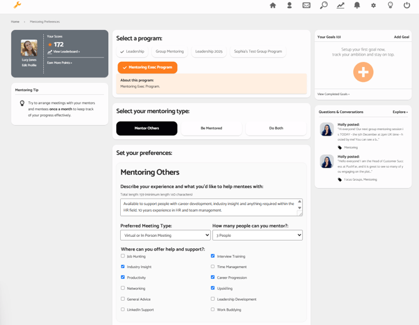Choose Mentor Others mentoring type
Screen dimensions: 419x325
(147, 128)
